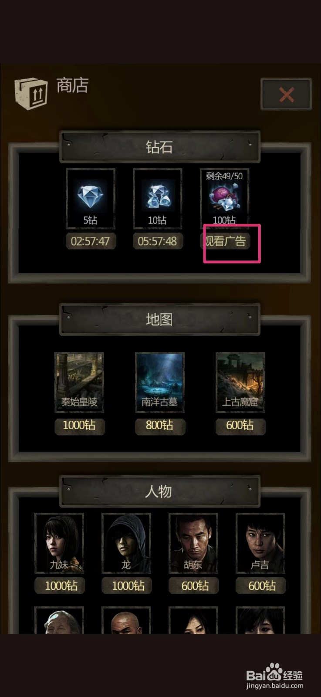Select the 胡东 character portrait

[193, 543]
